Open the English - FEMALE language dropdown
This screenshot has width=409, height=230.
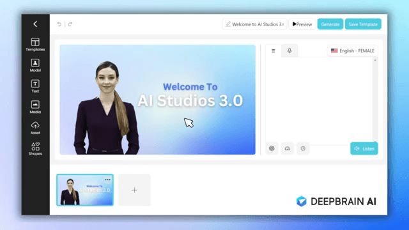tap(352, 50)
